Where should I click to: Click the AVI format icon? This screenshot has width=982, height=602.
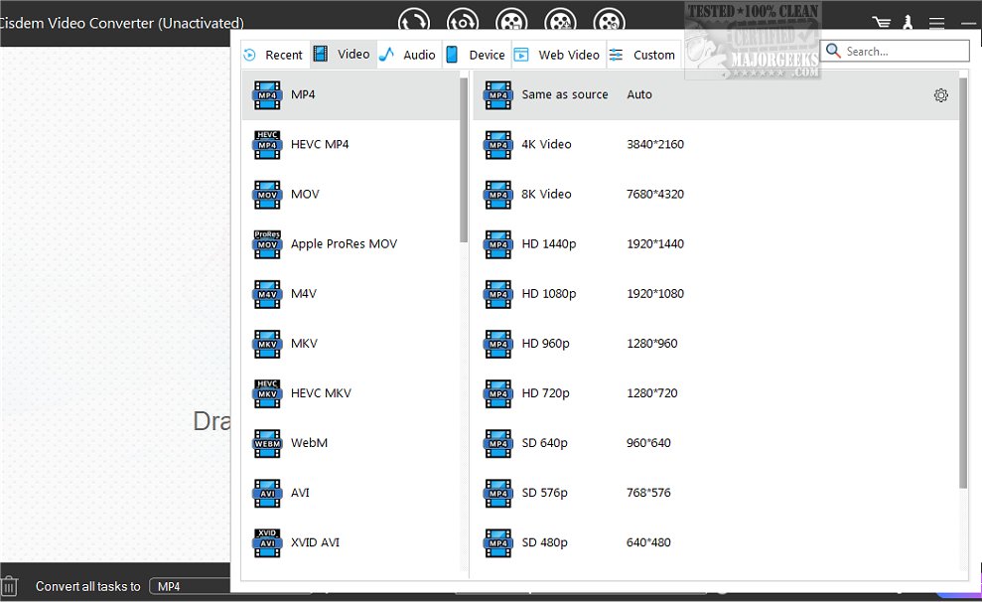(x=267, y=493)
